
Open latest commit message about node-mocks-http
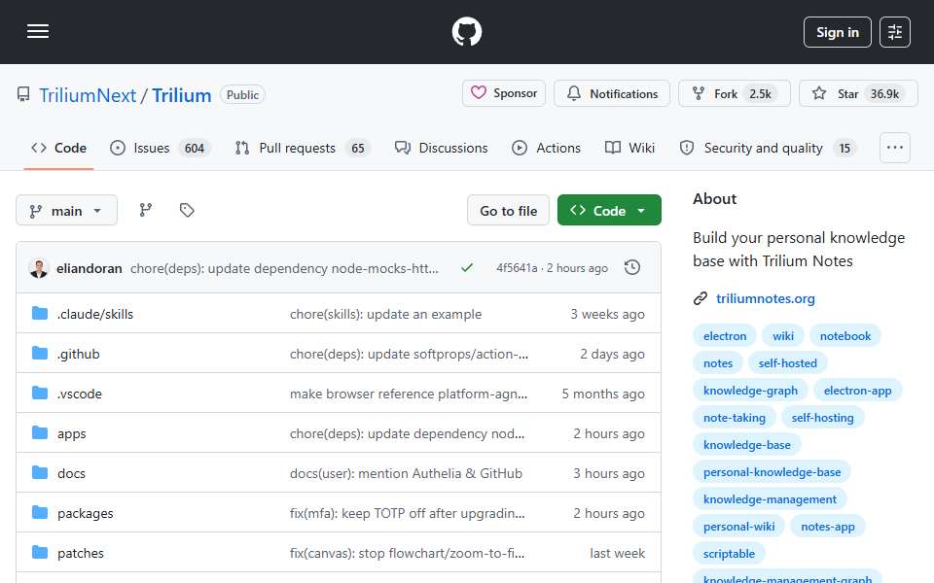click(x=284, y=268)
